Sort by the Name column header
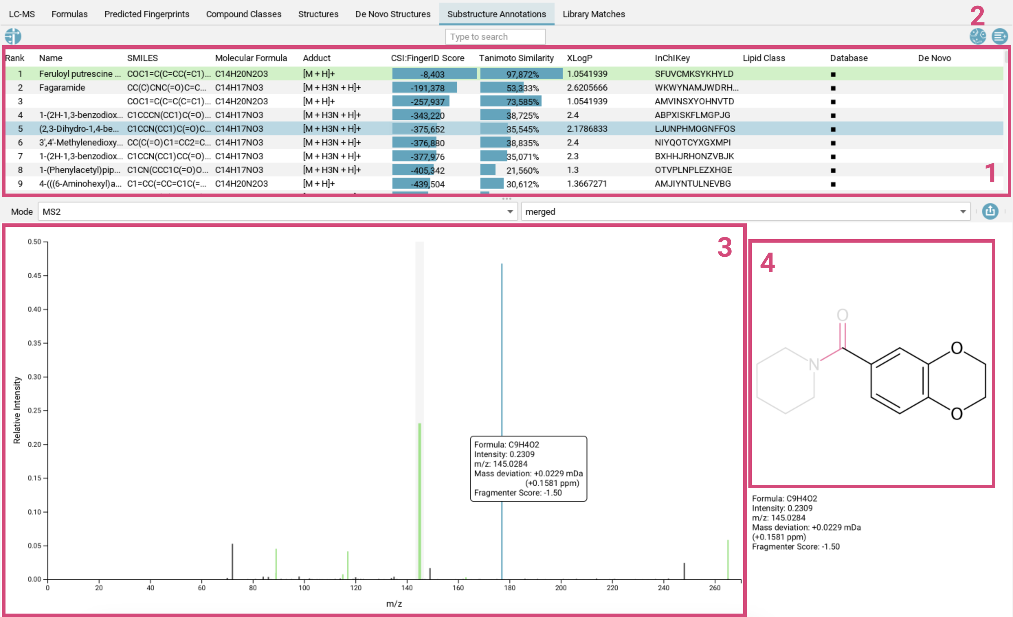1013x617 pixels. coord(51,58)
